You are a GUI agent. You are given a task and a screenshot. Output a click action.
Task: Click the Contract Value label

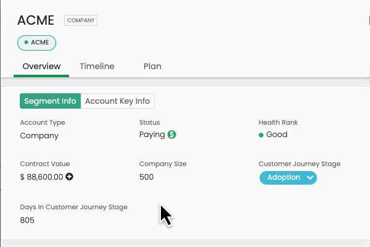[x=45, y=164]
